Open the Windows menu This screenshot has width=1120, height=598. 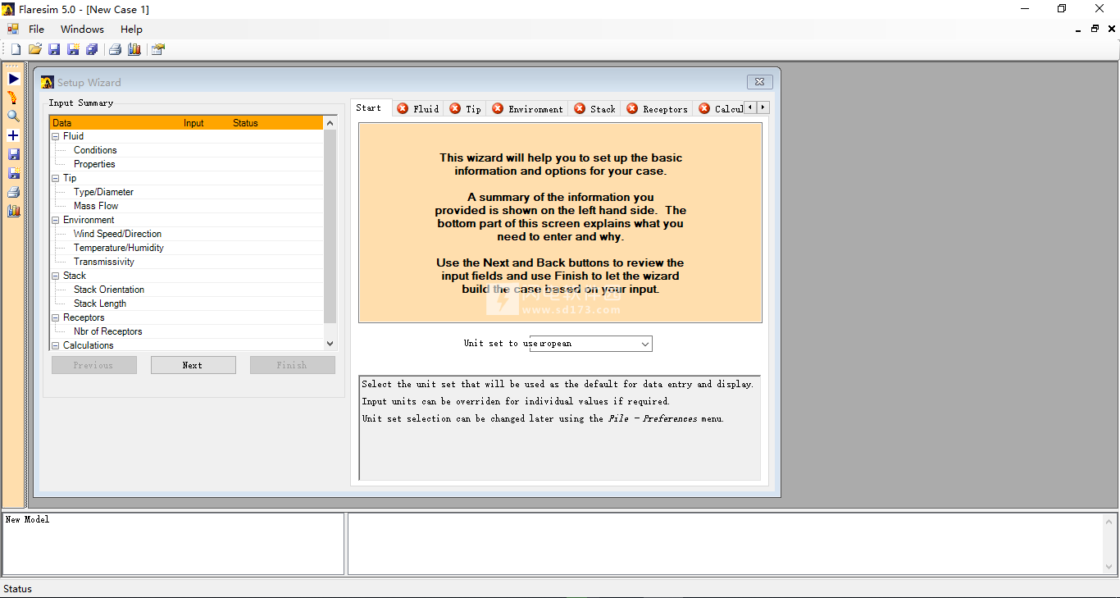coord(82,29)
